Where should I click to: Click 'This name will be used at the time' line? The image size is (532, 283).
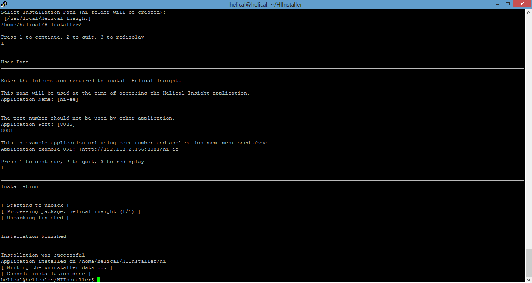(x=125, y=93)
